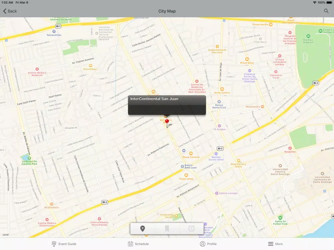Select the Centro Médico Moderno marker
Image resolution: width=334 pixels, height=250 pixels.
click(x=37, y=69)
